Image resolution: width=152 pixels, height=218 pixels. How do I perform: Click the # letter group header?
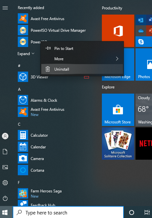coord(19,66)
